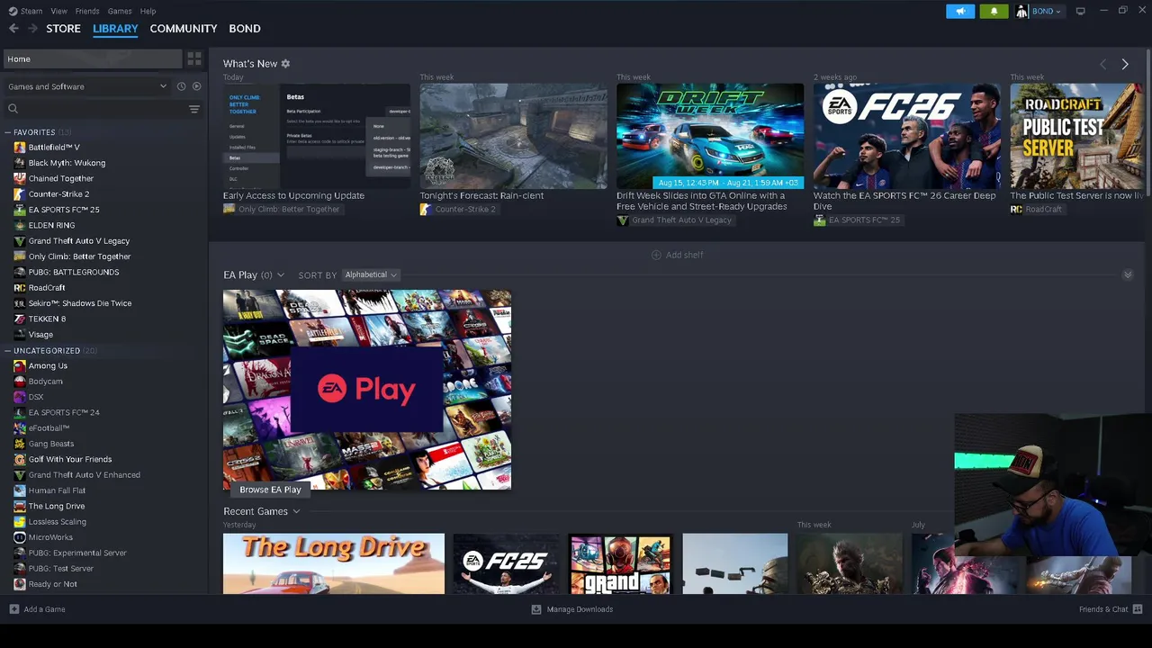
Task: Open the FC25 recent game tile
Action: coord(507,563)
